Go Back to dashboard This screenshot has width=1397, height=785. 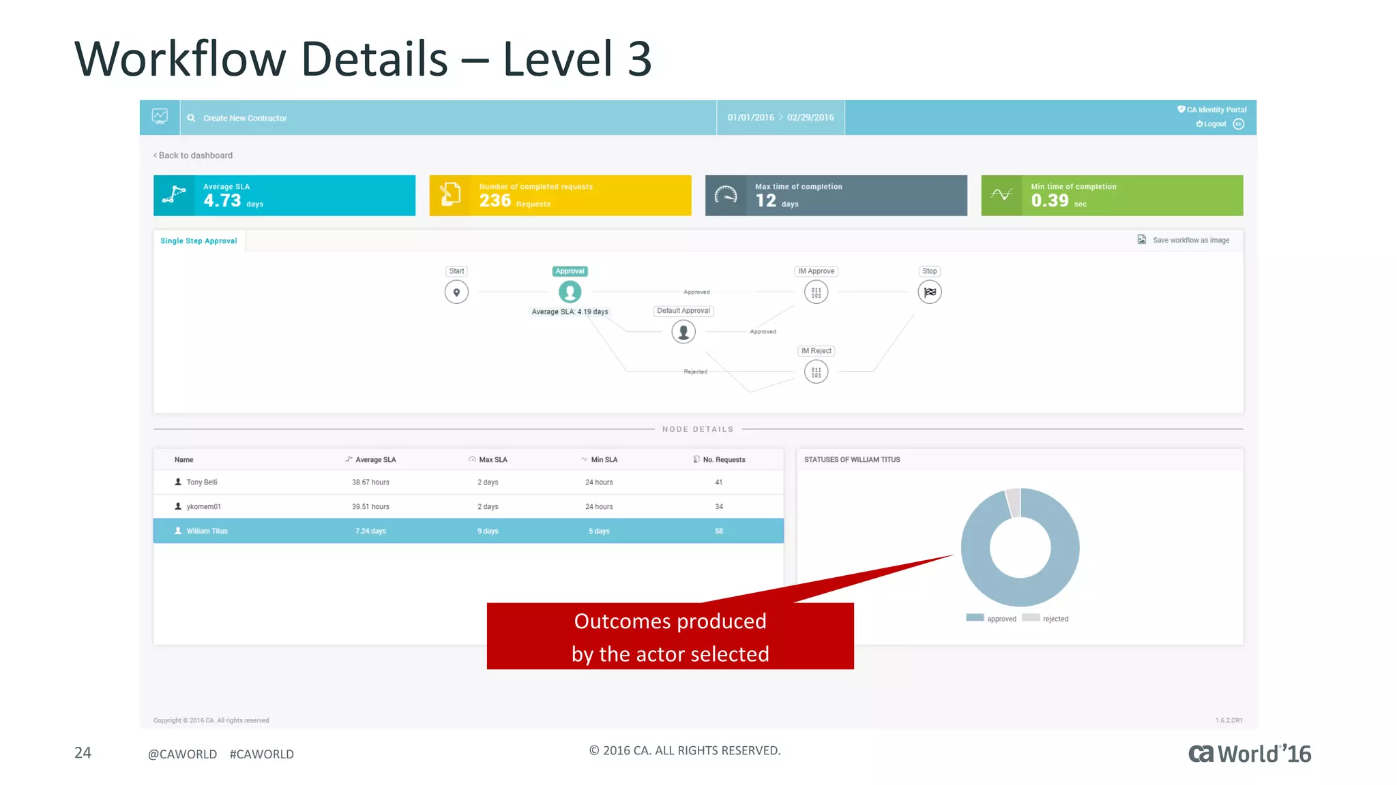[x=193, y=155]
